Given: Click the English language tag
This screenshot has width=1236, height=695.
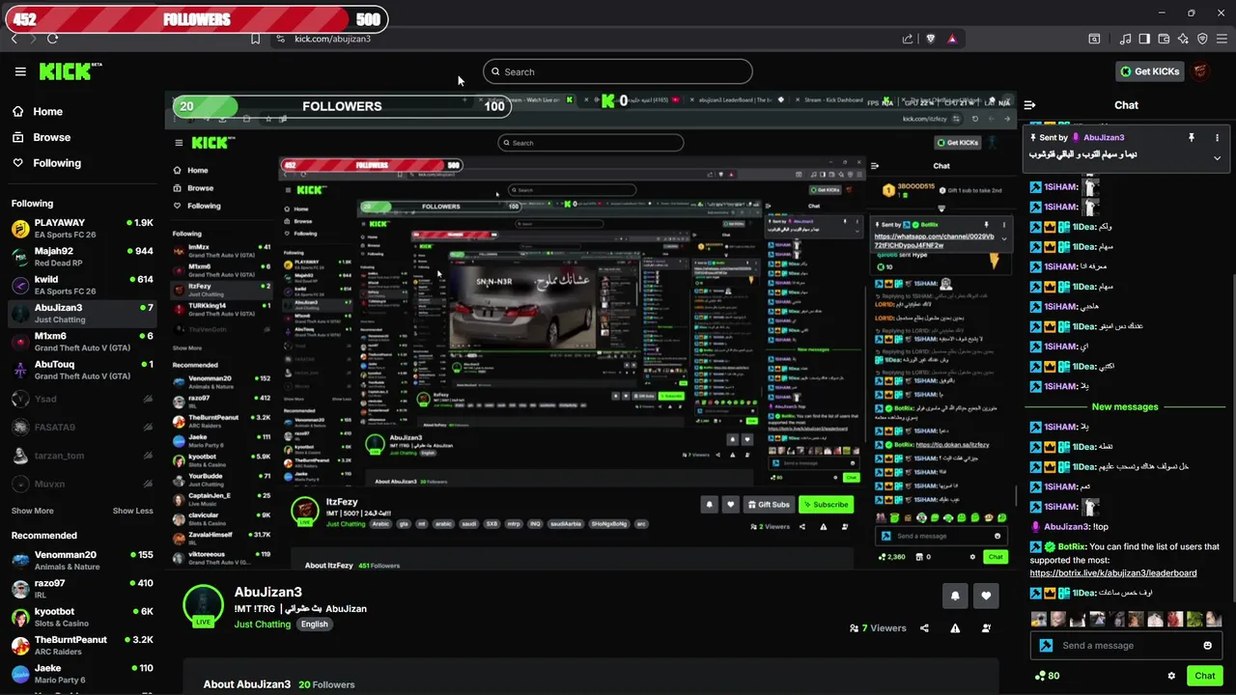Looking at the screenshot, I should (x=314, y=625).
